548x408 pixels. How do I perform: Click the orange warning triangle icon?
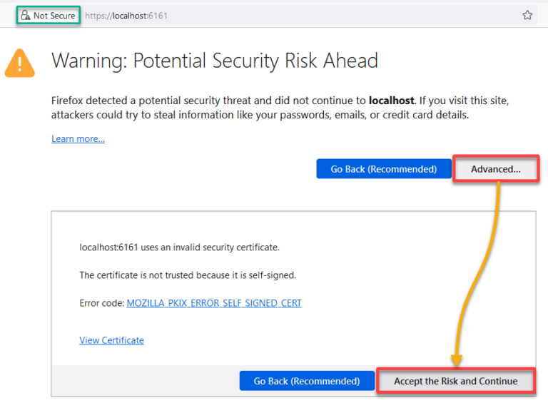pyautogui.click(x=19, y=63)
